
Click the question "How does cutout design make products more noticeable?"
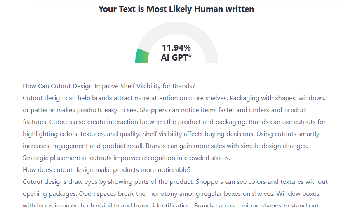(107, 170)
